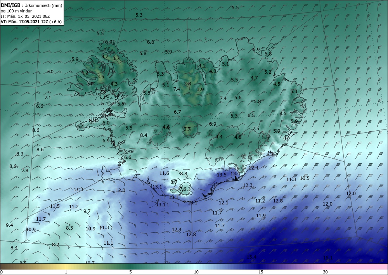Select the 5.6 value label

click(238, 98)
